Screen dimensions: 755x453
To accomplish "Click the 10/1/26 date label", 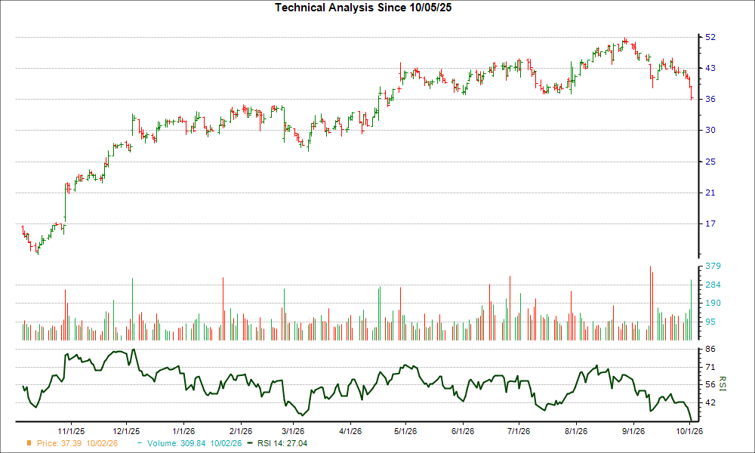I will coord(689,431).
